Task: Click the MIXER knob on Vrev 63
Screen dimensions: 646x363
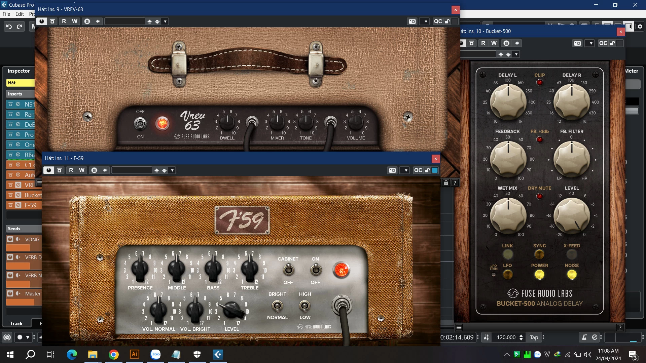Action: 277,122
